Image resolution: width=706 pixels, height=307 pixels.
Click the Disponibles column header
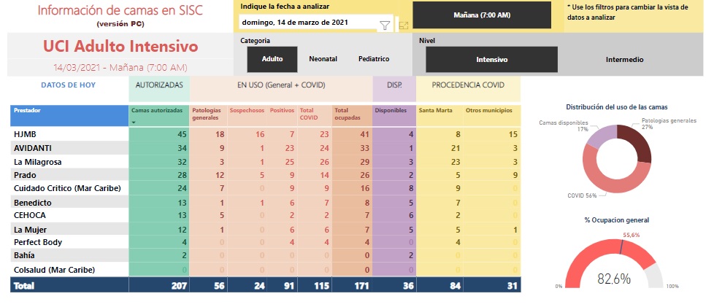pos(391,111)
